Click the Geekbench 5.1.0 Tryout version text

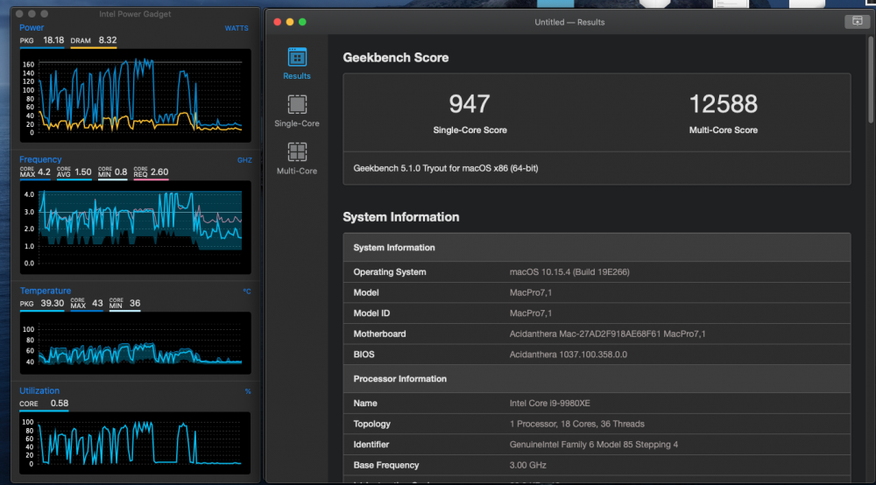coord(446,168)
